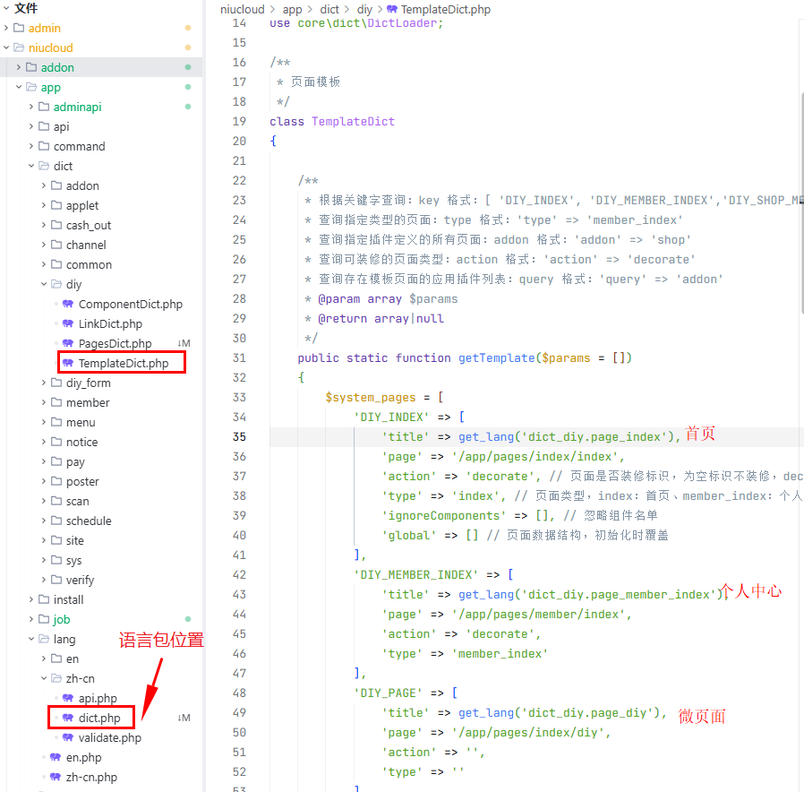Select the 'niucloud' breadcrumb segment
The image size is (804, 792).
tap(243, 9)
